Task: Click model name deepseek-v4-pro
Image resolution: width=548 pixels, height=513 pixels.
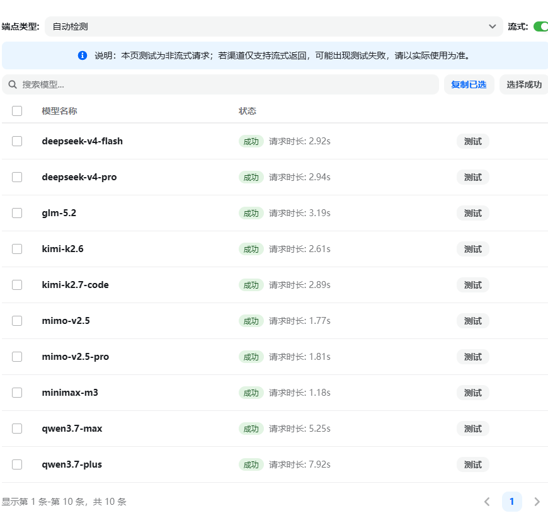Action: pos(79,177)
